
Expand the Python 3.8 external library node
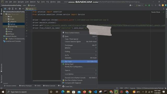click(x=4, y=39)
